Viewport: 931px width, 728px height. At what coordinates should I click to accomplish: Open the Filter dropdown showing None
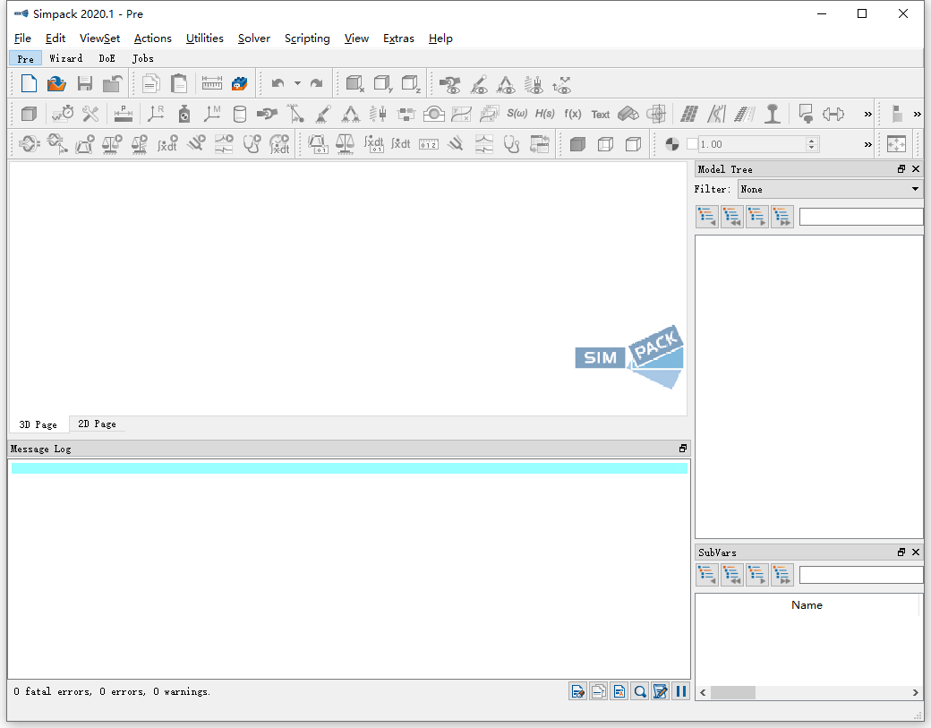[830, 189]
